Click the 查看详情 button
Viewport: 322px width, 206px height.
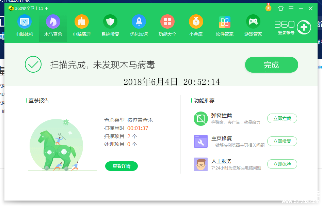tap(122, 166)
